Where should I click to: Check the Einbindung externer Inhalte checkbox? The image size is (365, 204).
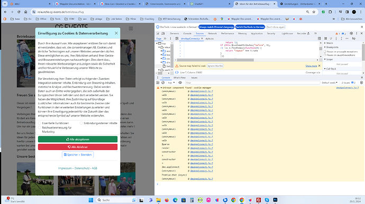point(81,123)
